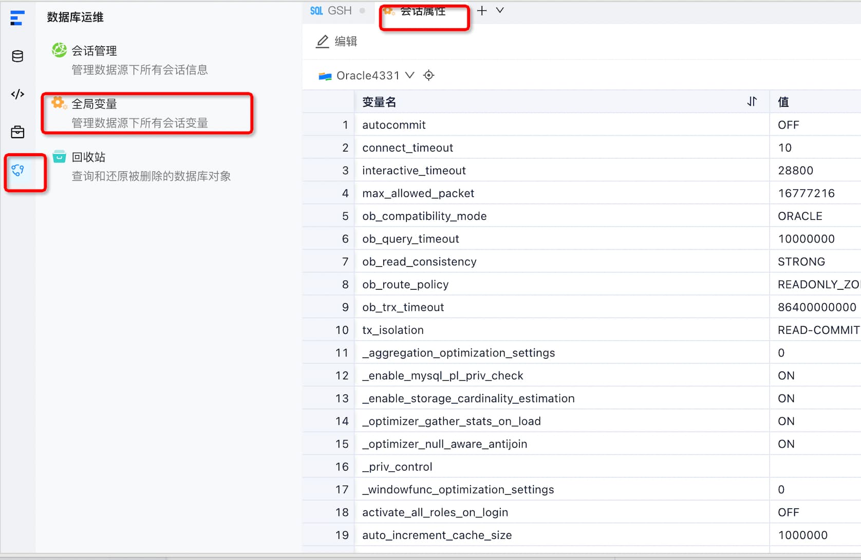Click the ODC logo at sidebar top

(17, 18)
